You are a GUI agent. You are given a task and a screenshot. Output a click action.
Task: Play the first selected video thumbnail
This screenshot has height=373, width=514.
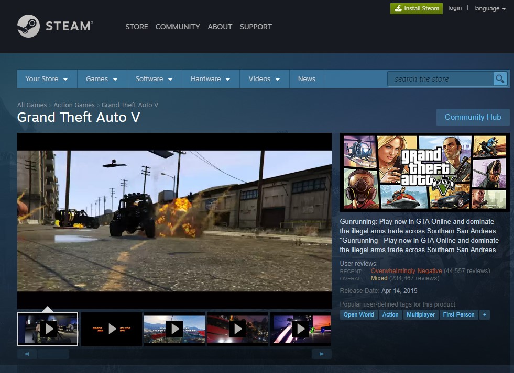[x=48, y=329]
